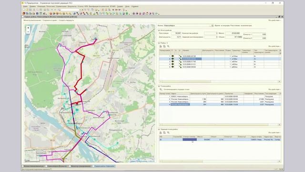Click the Рейсы table horizontal scrollbar
Viewport: 305px width, 172px height.
click(220, 82)
